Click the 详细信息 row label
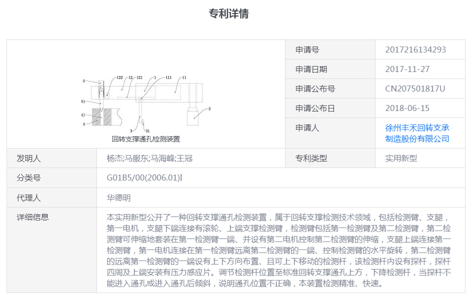Image resolution: width=472 pixels, height=300 pixels. 33,217
